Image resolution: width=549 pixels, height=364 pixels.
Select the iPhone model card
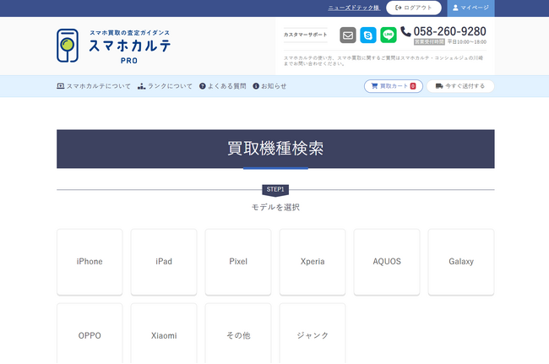click(90, 262)
